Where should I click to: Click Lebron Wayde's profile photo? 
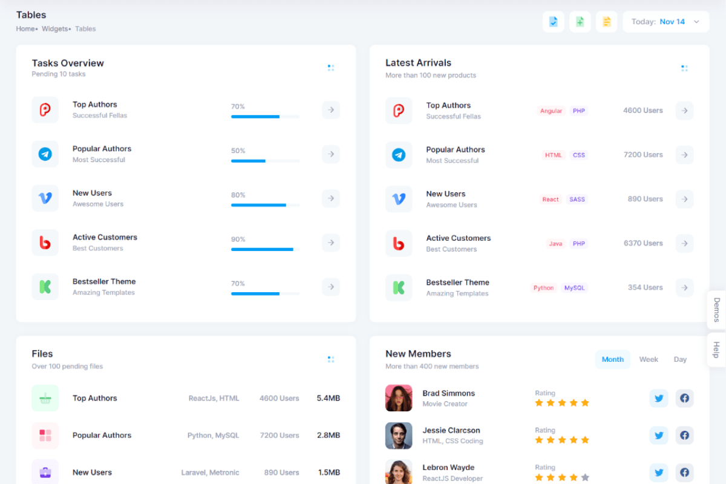coord(399,472)
